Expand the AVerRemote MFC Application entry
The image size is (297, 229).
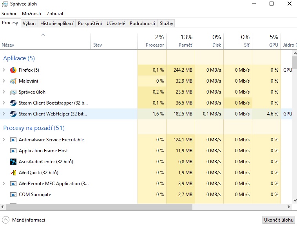tap(4, 184)
